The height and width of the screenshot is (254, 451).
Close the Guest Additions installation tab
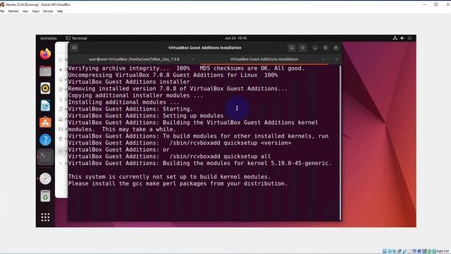point(323,59)
